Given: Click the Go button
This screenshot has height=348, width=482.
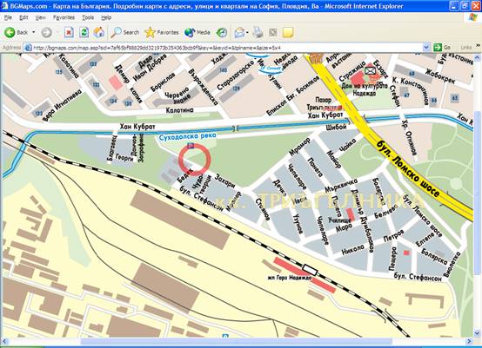Looking at the screenshot, I should [x=442, y=48].
